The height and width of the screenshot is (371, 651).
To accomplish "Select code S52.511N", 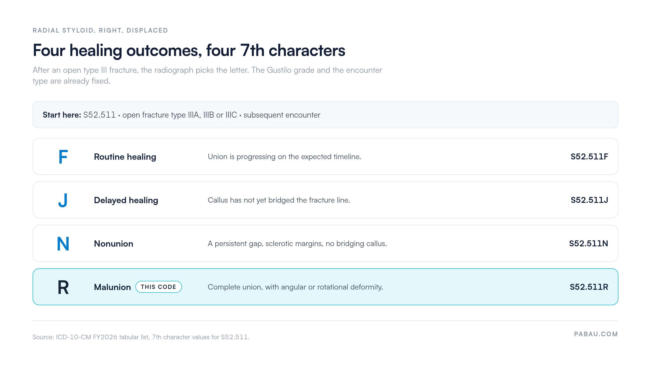I will point(588,243).
